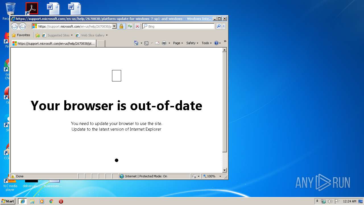Open the recent pages dropdown beside Forward
The image size is (364, 205).
(29, 26)
